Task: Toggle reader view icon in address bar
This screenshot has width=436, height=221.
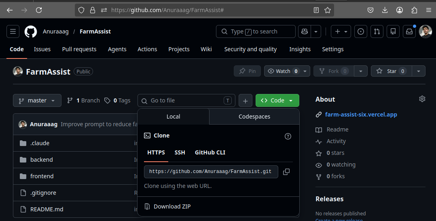Action: (x=316, y=10)
